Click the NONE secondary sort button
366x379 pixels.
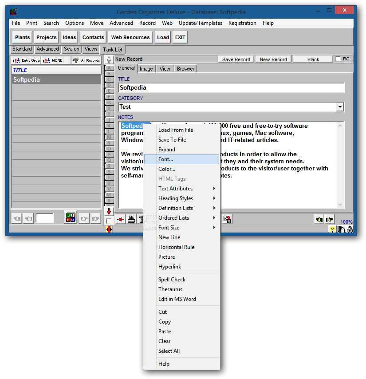56,60
